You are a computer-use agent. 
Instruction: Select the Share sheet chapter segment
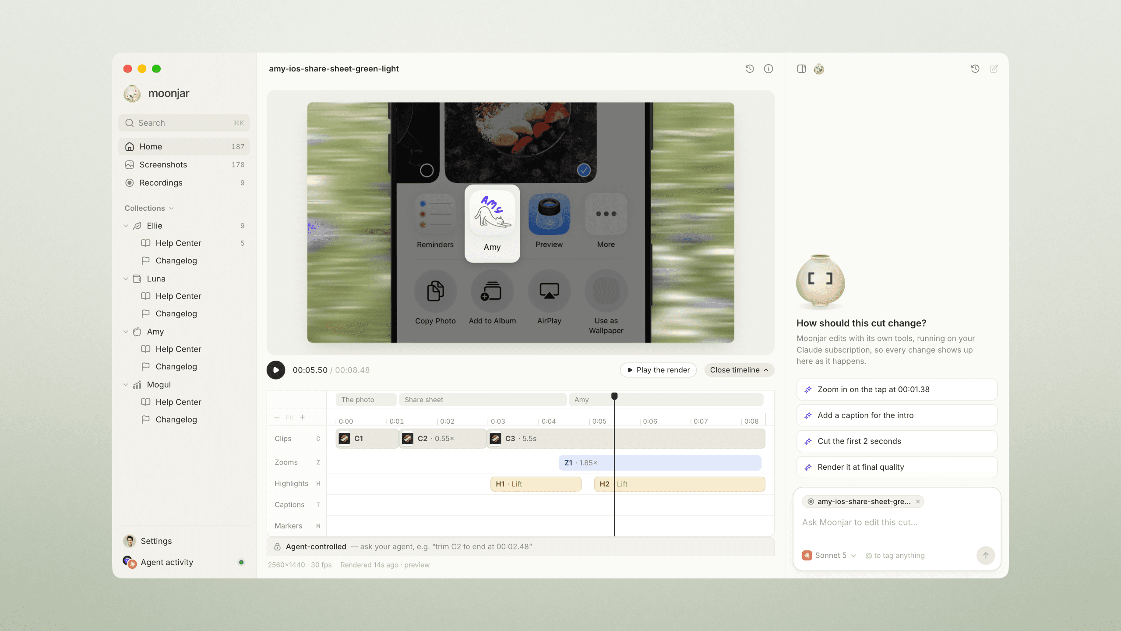pos(483,400)
